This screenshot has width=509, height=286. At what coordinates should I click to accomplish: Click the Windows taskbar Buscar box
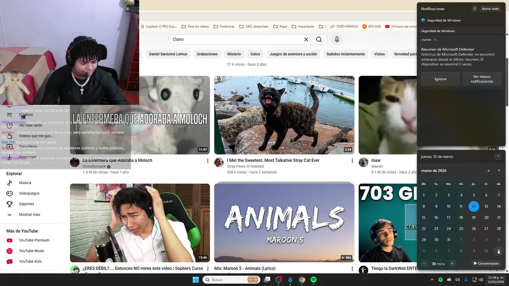point(231,280)
